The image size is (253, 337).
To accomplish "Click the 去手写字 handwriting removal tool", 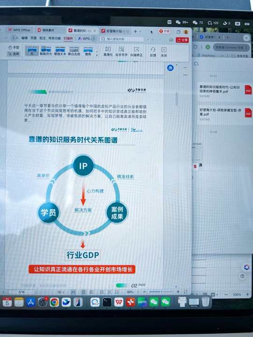I will coord(121,51).
